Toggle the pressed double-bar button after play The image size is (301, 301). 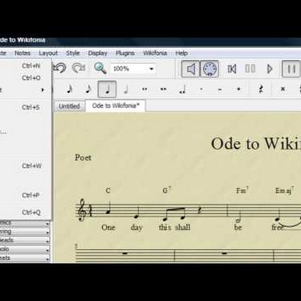(291, 69)
